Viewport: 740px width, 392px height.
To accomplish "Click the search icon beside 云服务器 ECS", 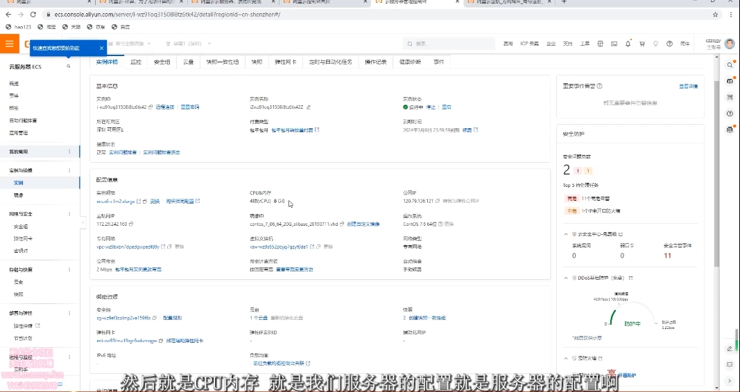I will click(69, 66).
